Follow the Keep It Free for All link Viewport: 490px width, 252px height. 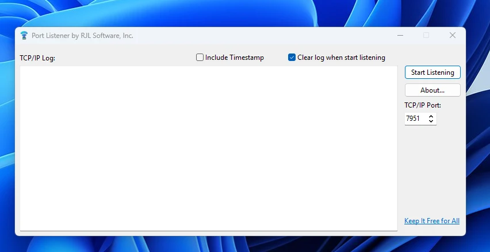(432, 221)
